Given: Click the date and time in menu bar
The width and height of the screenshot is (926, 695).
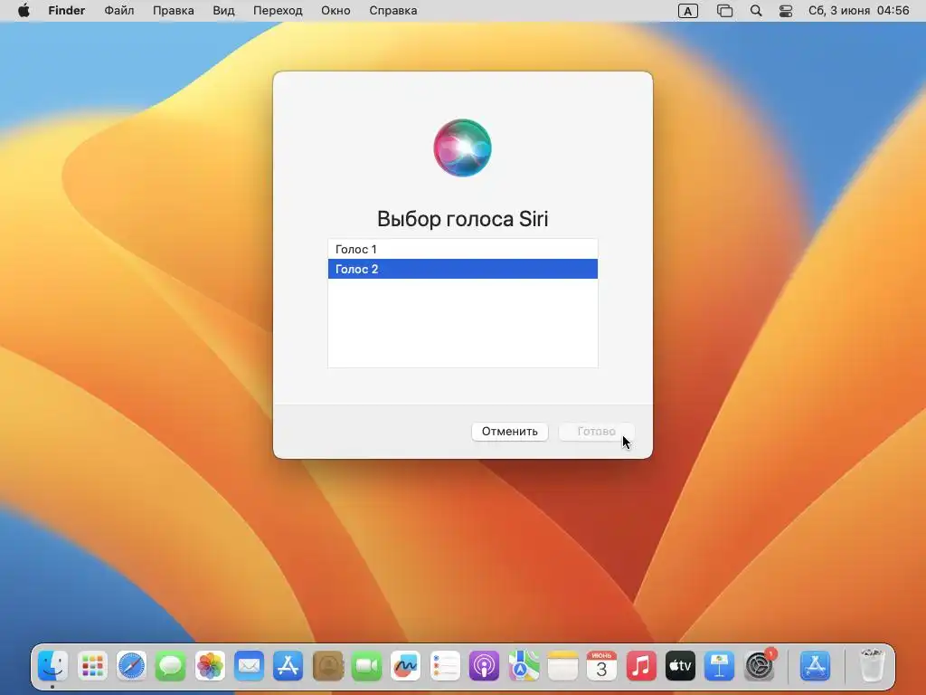Looking at the screenshot, I should [859, 11].
